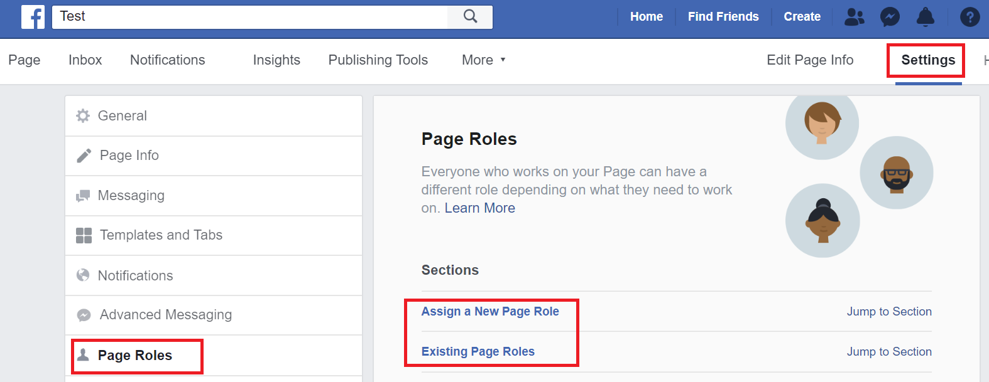Open the friend requests icon
This screenshot has width=989, height=382.
coord(854,17)
